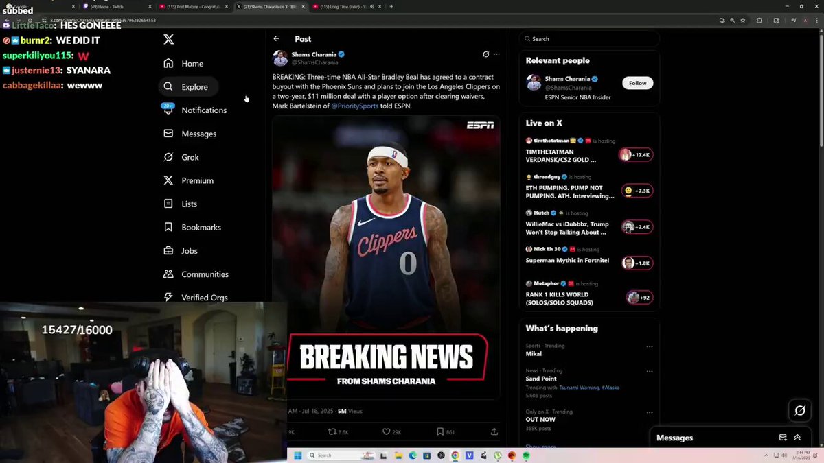This screenshot has height=463, width=824.
Task: Open Notifications in the sidebar
Action: tap(195, 110)
